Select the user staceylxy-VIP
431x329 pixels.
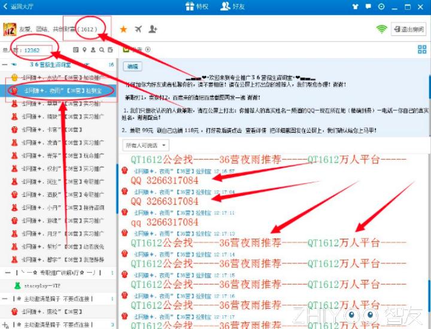click(x=58, y=285)
